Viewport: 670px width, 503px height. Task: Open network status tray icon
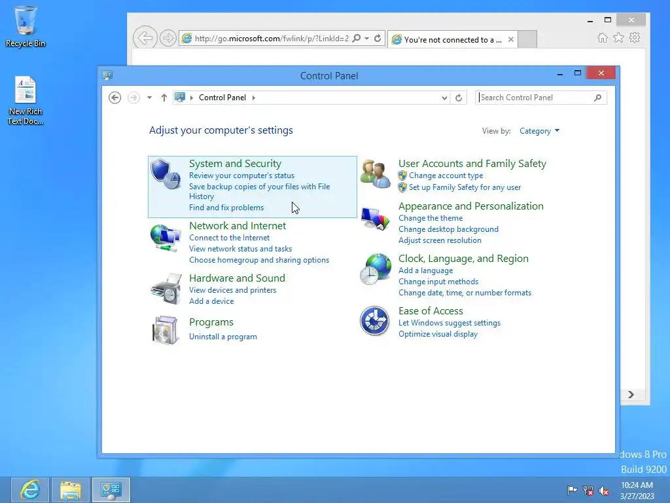click(x=588, y=491)
